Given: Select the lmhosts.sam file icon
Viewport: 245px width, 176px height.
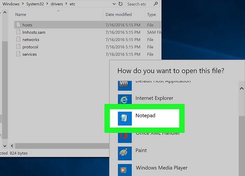Looking at the screenshot, I should tap(18, 32).
